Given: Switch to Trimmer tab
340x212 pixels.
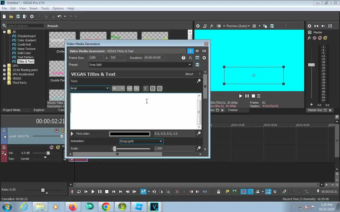Looking at the screenshot, I should point(233,110).
